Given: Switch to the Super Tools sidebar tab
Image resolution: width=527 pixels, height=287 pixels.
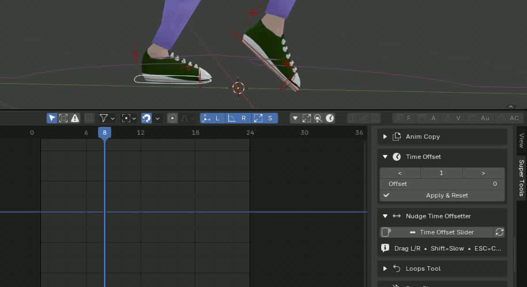Looking at the screenshot, I should [521, 178].
